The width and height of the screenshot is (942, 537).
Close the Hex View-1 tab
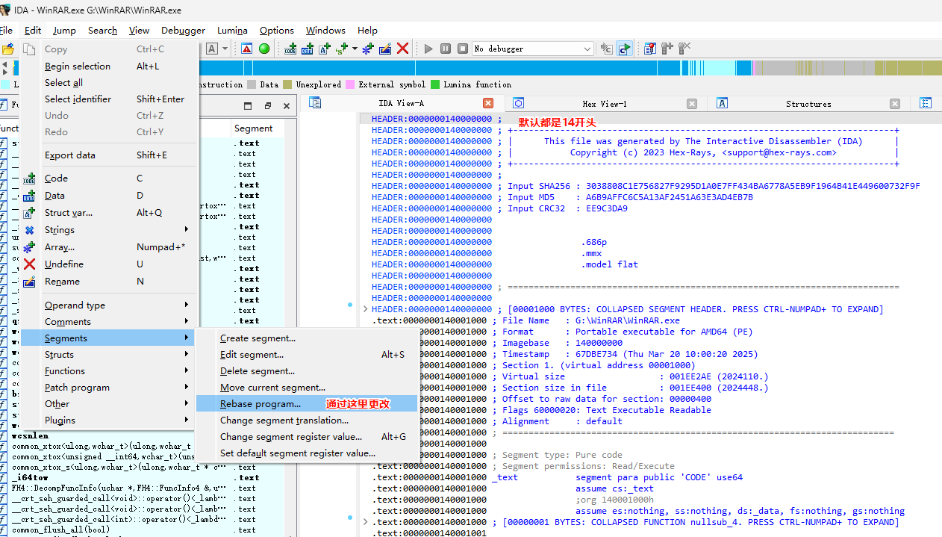(x=692, y=104)
